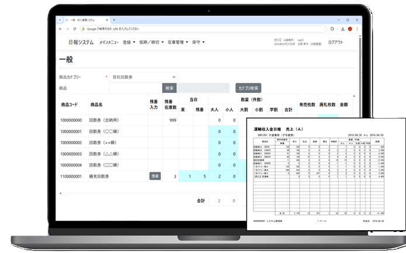
Task: Open a new browser tab with plus
Action: point(114,20)
